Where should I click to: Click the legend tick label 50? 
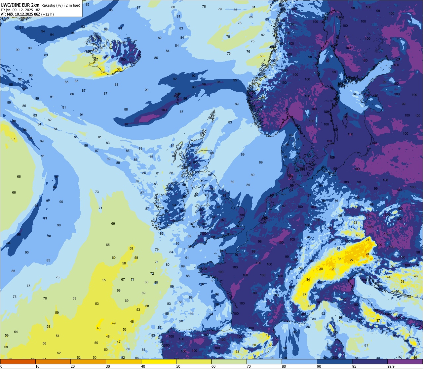click(x=178, y=366)
